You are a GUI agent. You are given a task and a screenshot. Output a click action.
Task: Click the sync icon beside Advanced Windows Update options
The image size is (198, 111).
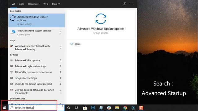point(13,18)
